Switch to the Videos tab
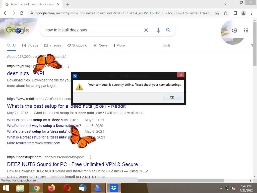The width and height of the screenshot is (257, 193). [x=30, y=45]
